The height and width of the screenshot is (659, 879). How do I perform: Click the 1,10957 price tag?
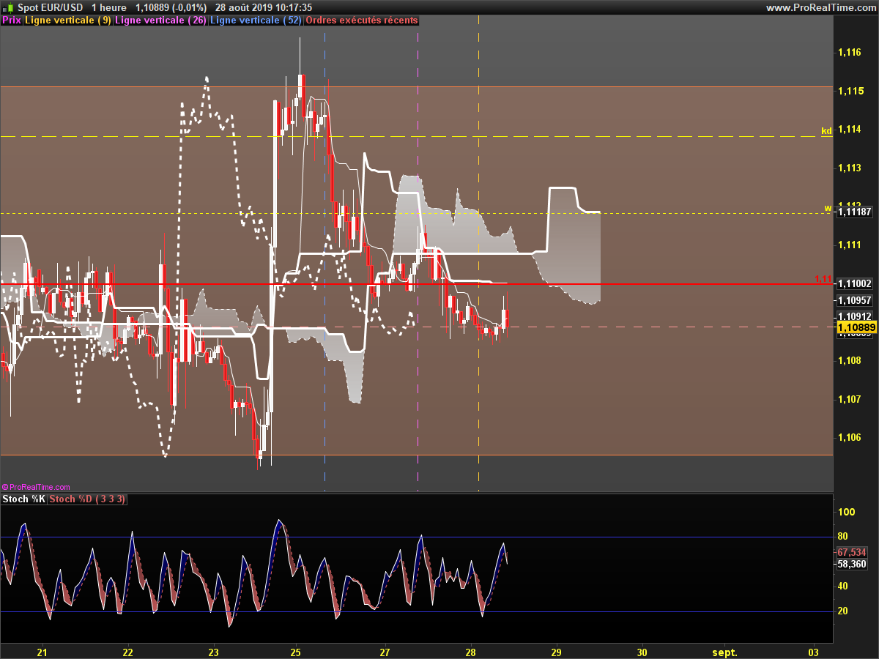click(854, 300)
